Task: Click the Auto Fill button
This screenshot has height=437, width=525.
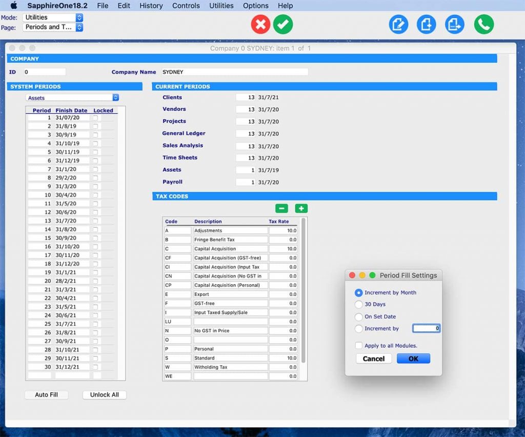Action: point(47,395)
